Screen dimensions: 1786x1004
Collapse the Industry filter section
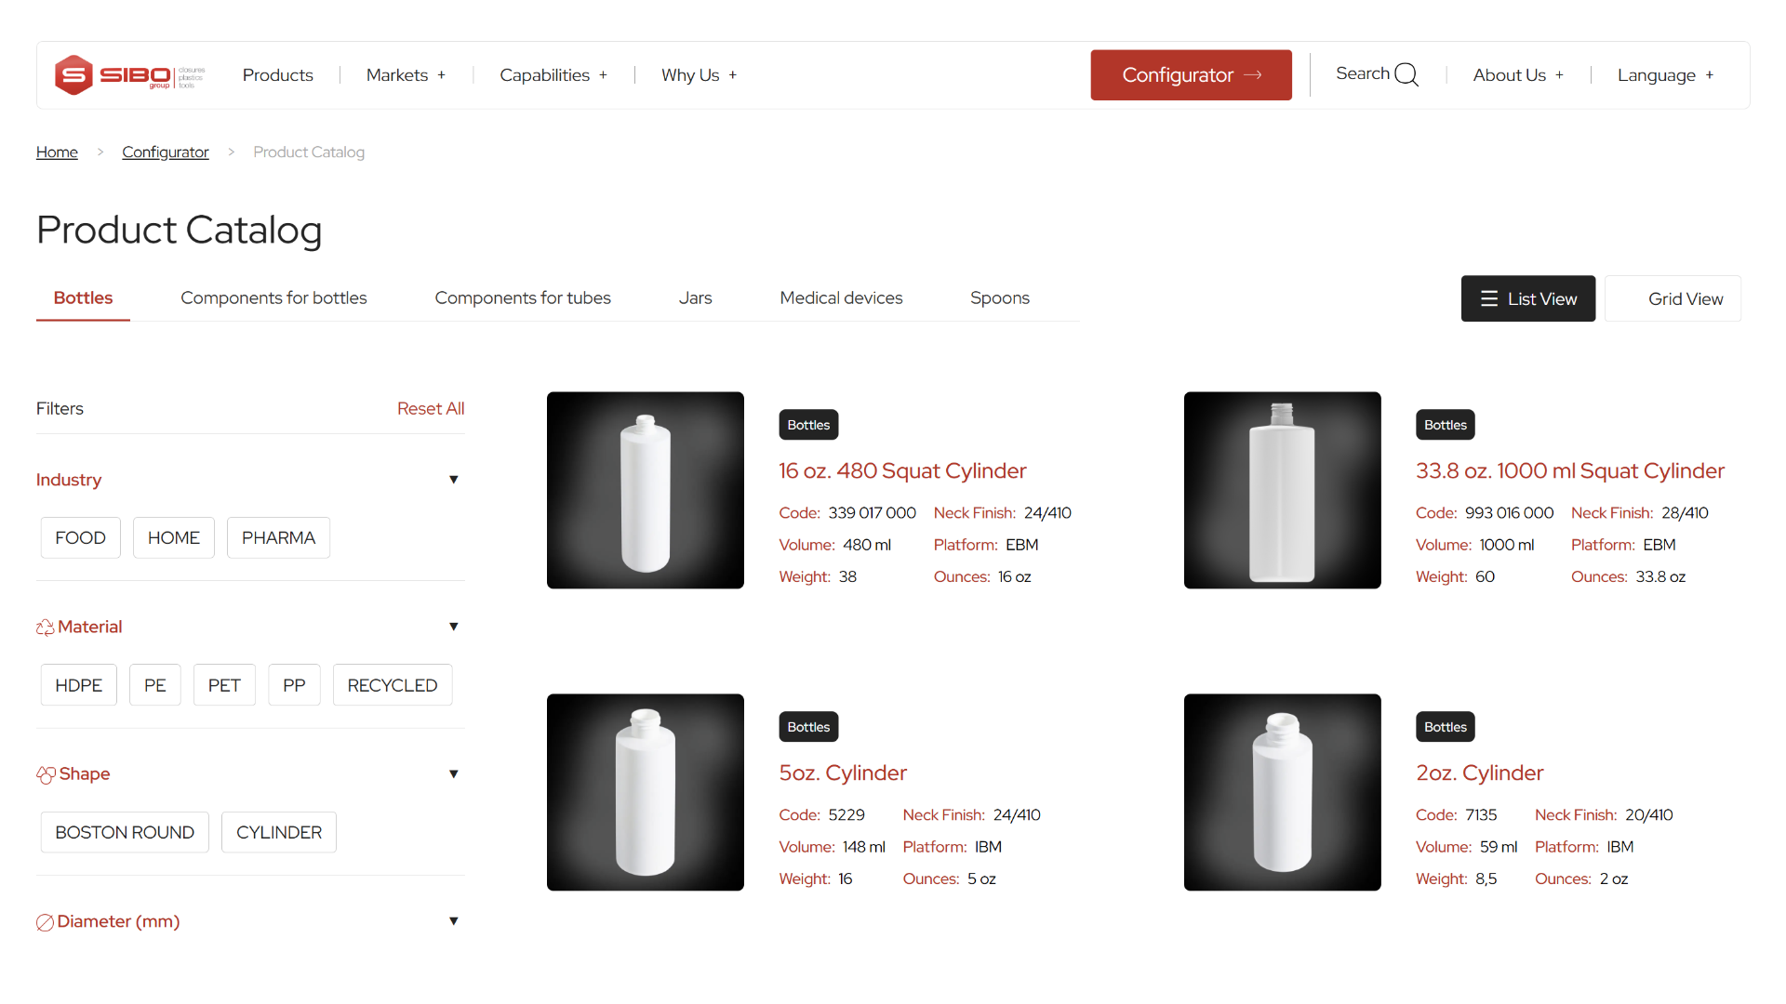(x=453, y=480)
